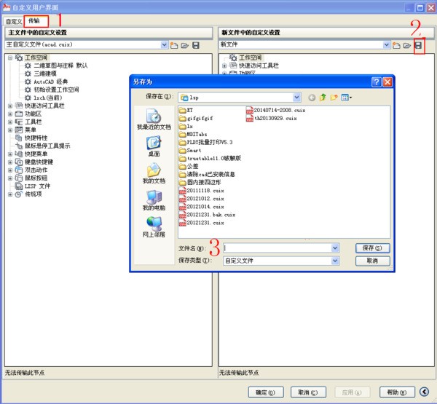Create new folder icon in 另存为

tap(334, 98)
